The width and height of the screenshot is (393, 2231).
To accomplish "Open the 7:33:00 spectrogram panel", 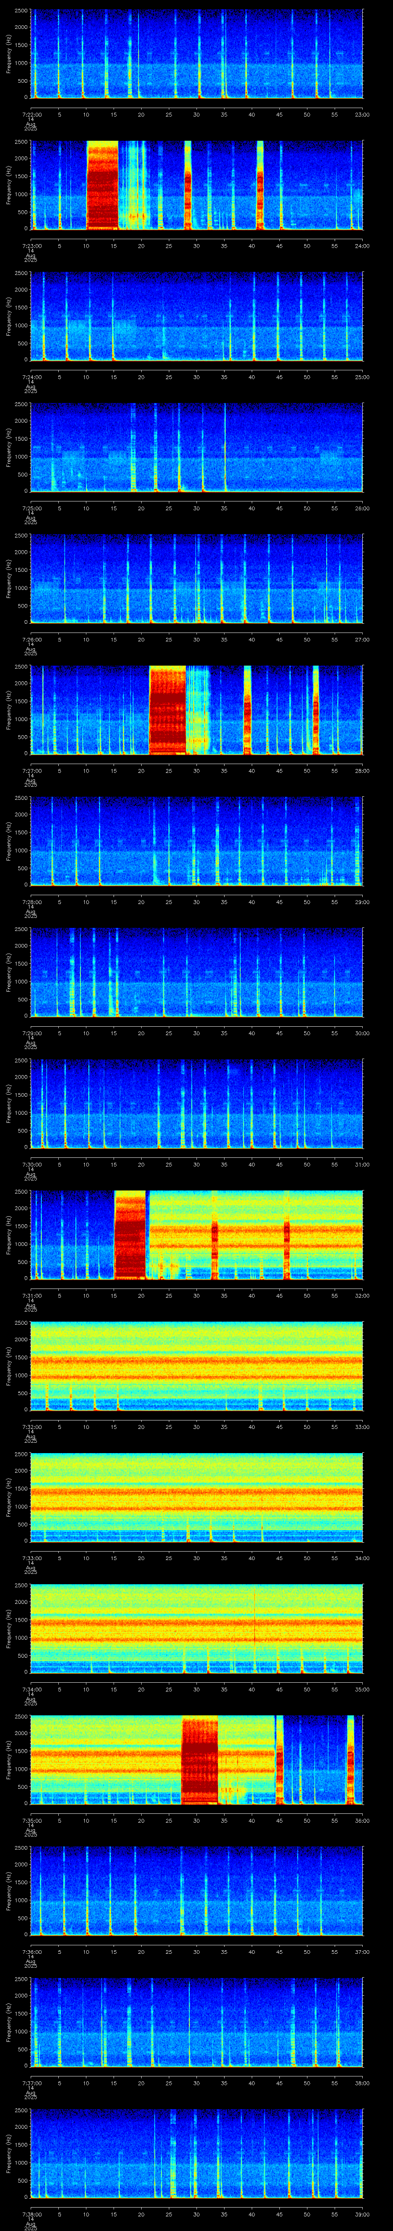I will (197, 1497).
